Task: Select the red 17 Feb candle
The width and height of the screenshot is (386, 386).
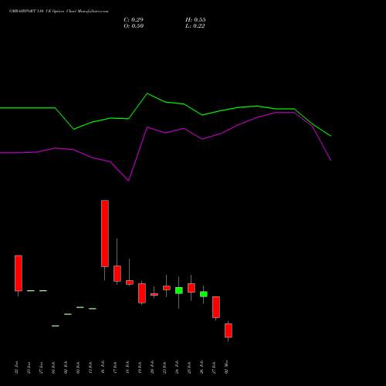Action: pos(117,273)
